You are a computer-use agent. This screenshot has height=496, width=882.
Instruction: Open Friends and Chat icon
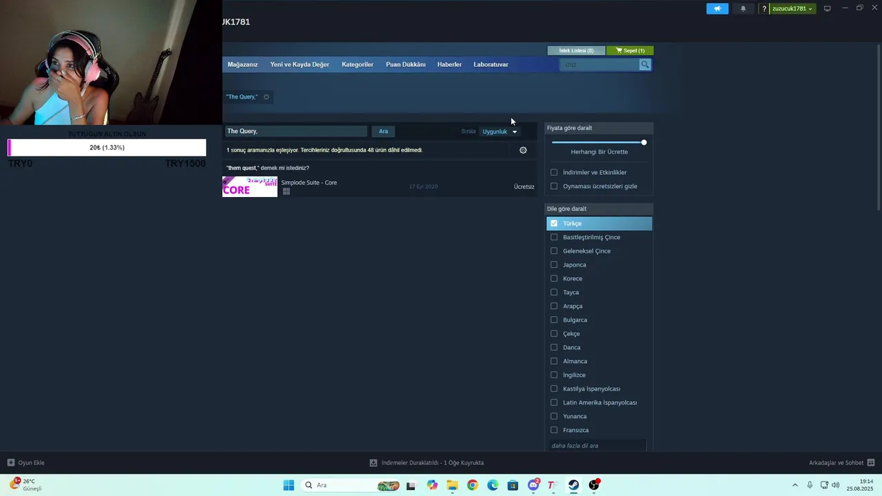(871, 462)
